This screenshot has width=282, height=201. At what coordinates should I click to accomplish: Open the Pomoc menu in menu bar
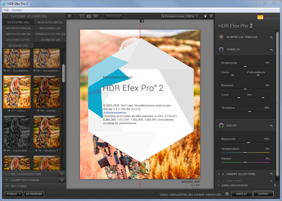point(17,10)
